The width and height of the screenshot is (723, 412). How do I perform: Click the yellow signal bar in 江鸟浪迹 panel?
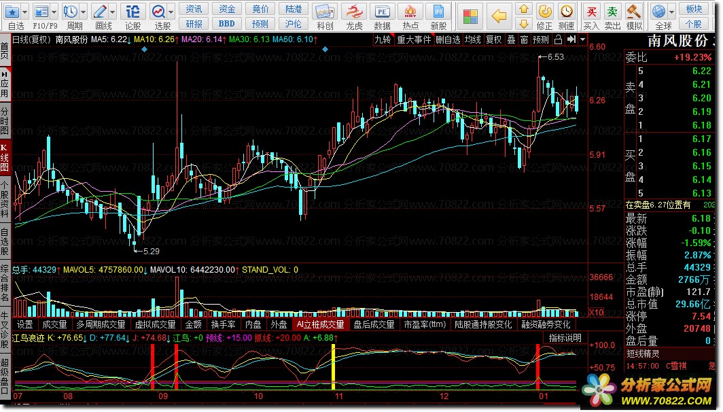[334, 367]
